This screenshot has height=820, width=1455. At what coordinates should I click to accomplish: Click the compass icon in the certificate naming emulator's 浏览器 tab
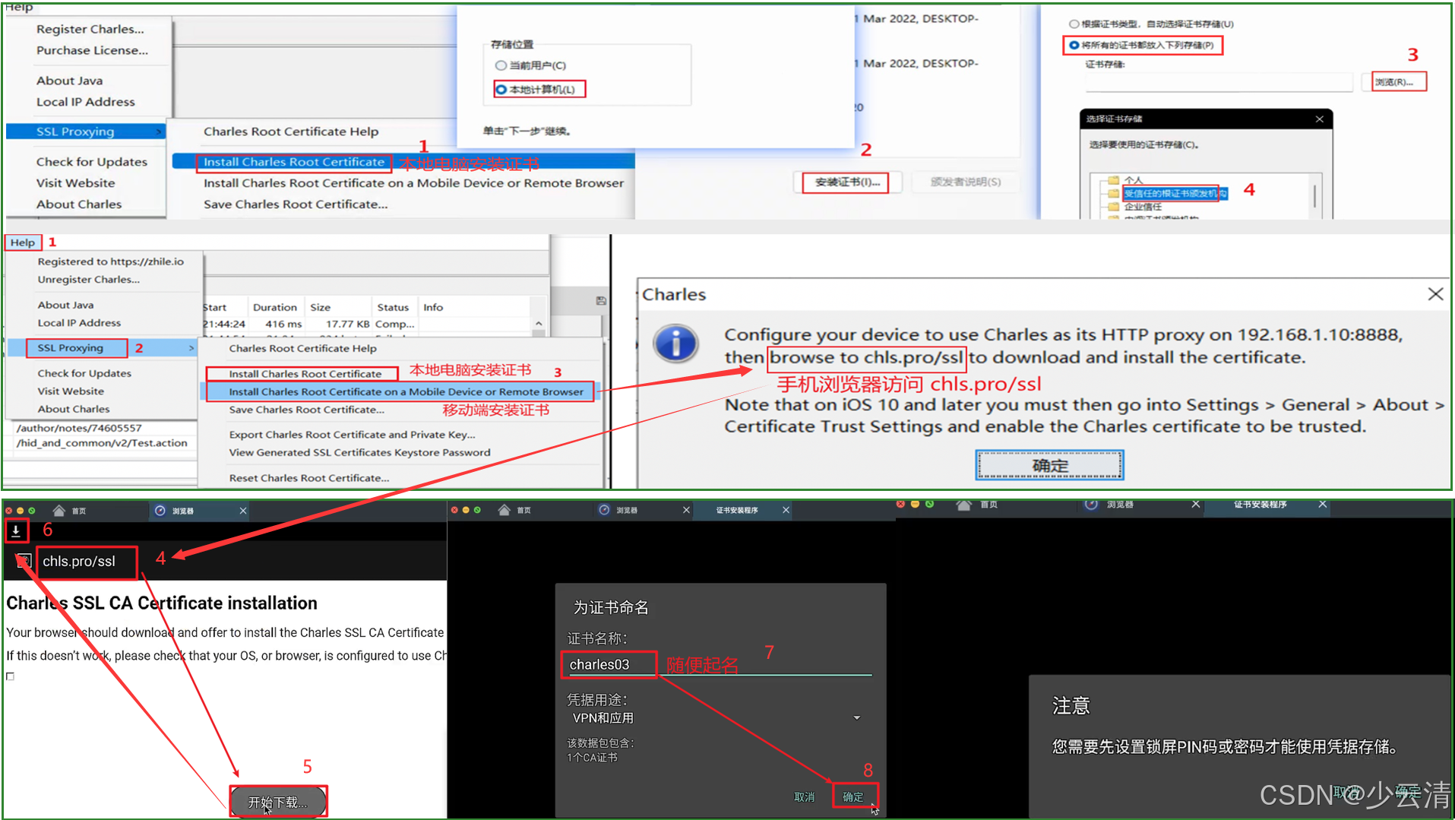click(604, 510)
